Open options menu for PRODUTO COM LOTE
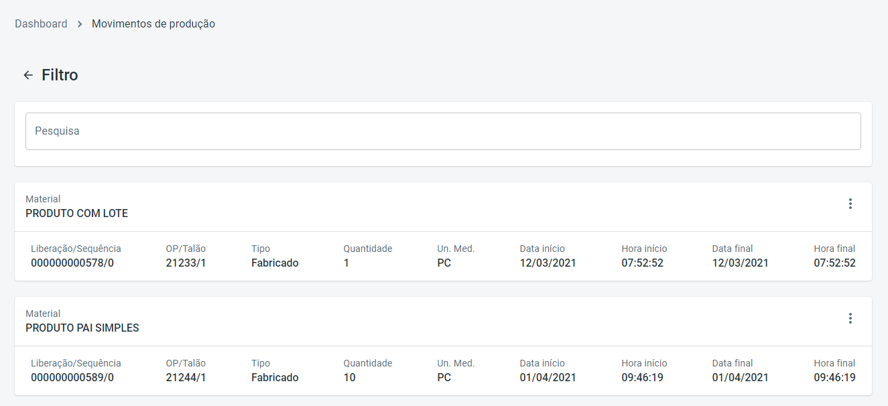888x406 pixels. 850,204
